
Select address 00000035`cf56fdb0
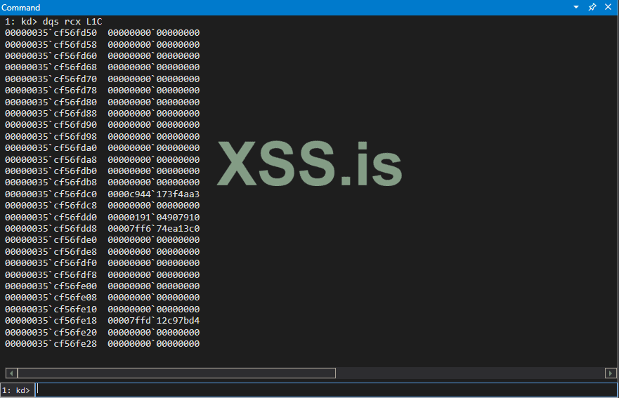tap(51, 171)
